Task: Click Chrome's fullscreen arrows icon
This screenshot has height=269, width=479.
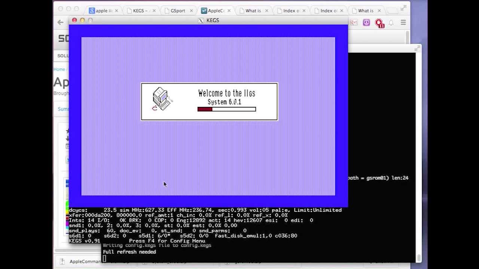Action: (403, 7)
